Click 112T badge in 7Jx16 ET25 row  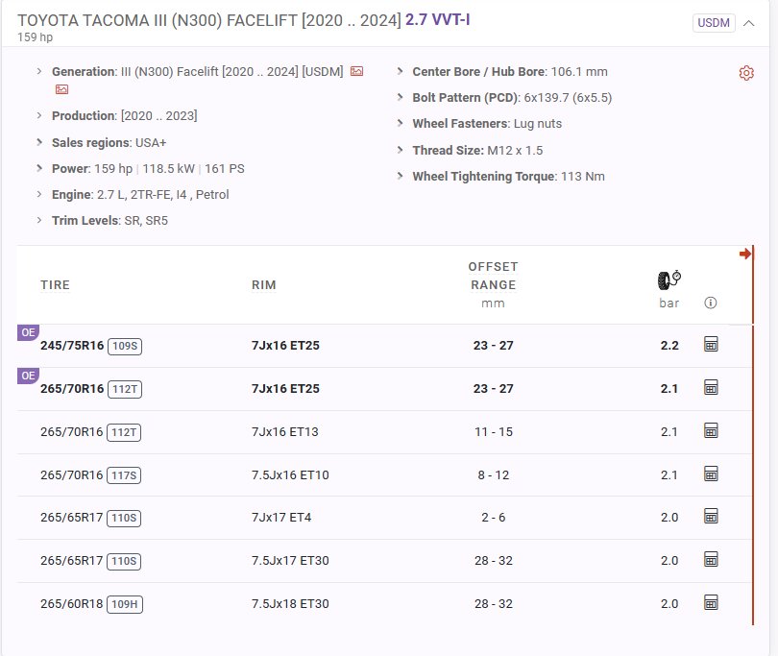pos(125,389)
